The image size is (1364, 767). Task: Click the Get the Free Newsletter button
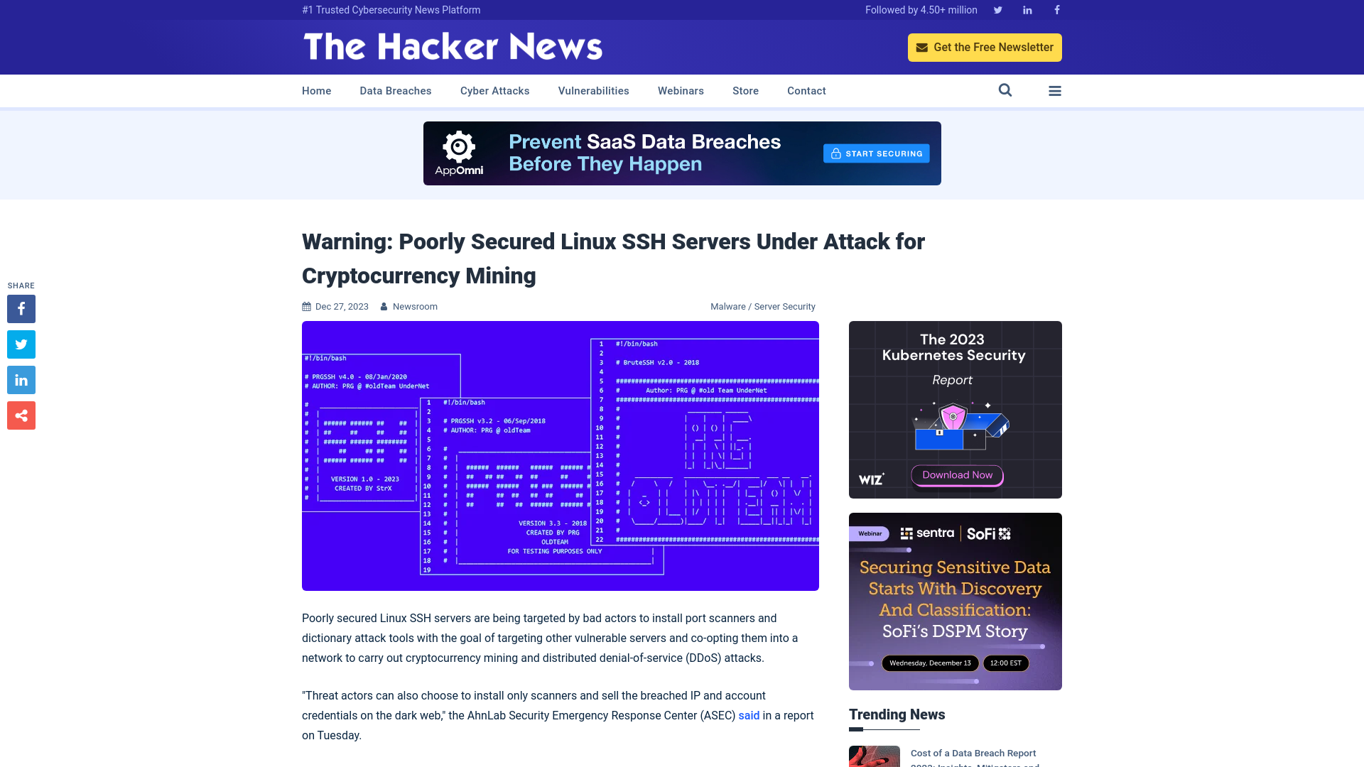click(x=985, y=47)
